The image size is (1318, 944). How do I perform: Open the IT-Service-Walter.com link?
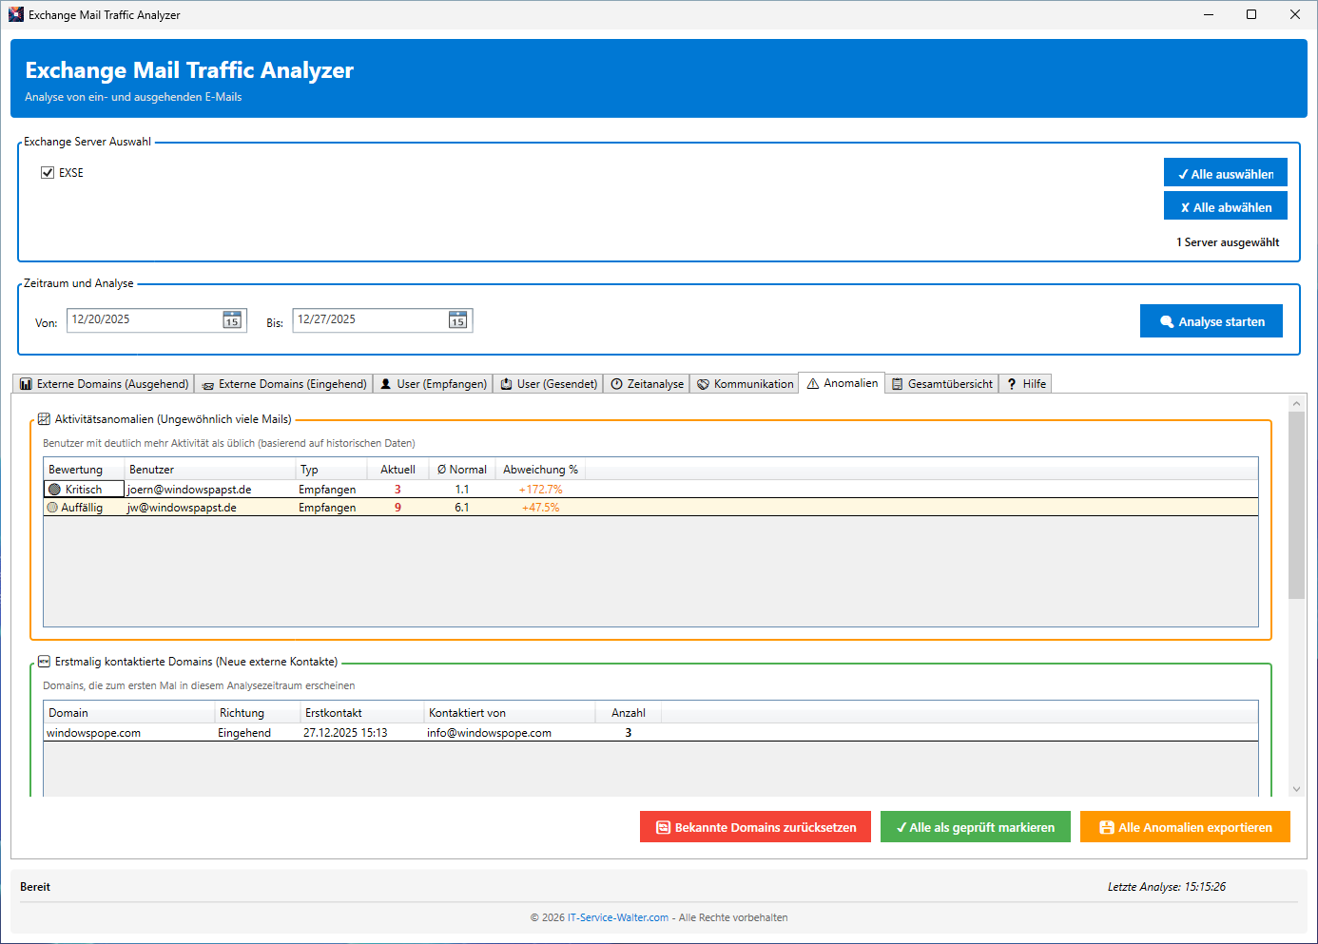[x=617, y=917]
